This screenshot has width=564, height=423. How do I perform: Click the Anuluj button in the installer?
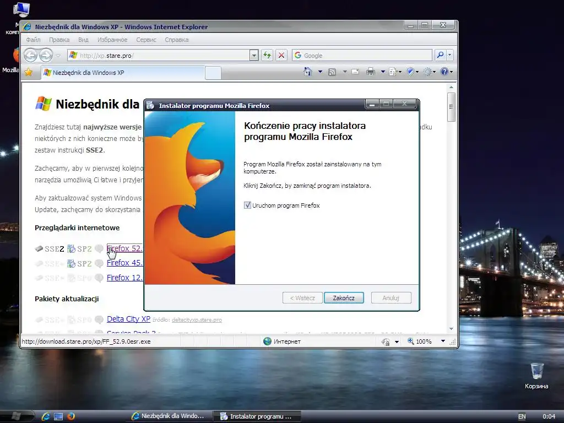[x=391, y=298]
